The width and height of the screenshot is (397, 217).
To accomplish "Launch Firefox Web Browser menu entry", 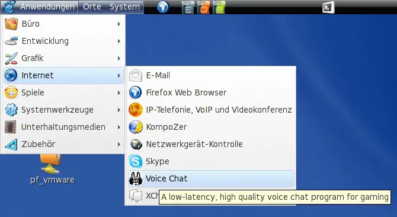I will (x=211, y=92).
